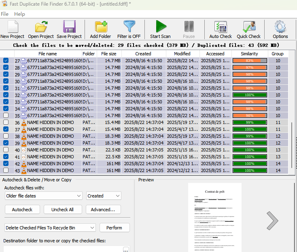Uncheck the file in row 32
The image size is (297, 252).
(x=6, y=95)
